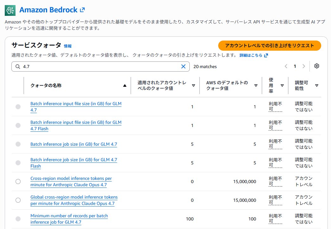The image size is (331, 229).
Task: Click 利用不可 usage in Cross-region Claude Opus 4.7 row
Action: click(x=275, y=181)
